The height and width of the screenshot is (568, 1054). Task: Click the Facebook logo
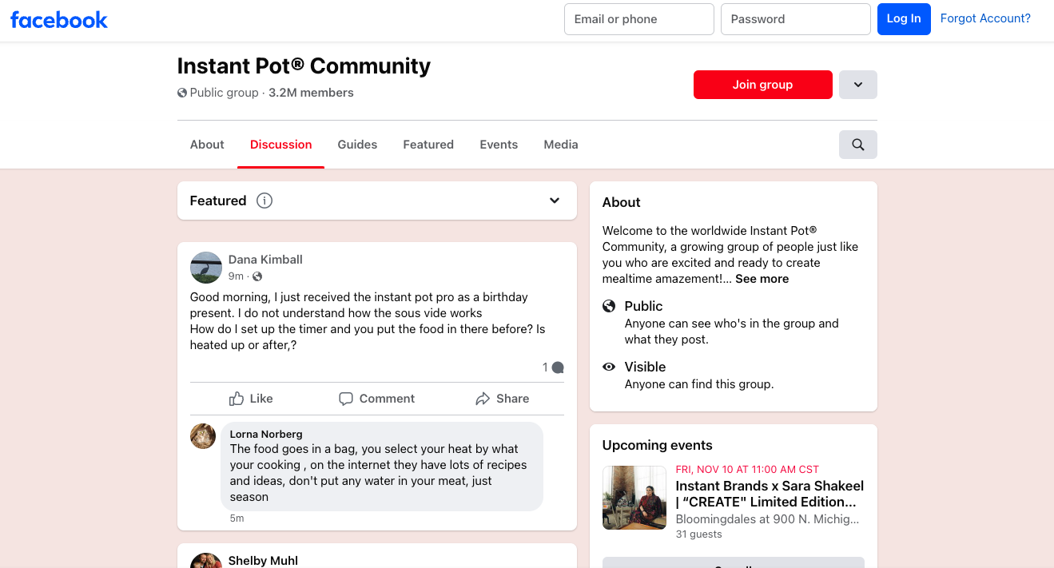[59, 20]
